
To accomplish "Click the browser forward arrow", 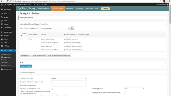I will coord(5,1).
